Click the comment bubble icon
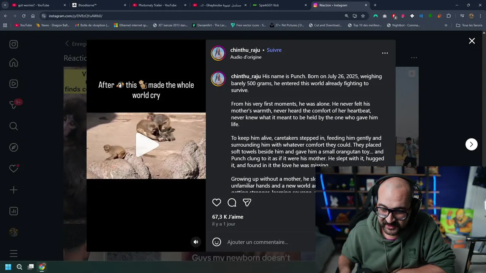The image size is (486, 273). 232,202
